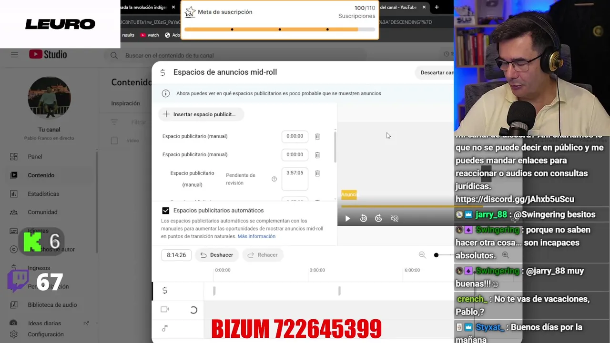The width and height of the screenshot is (610, 343).
Task: Click the YouTube Studio logo
Action: (x=48, y=54)
